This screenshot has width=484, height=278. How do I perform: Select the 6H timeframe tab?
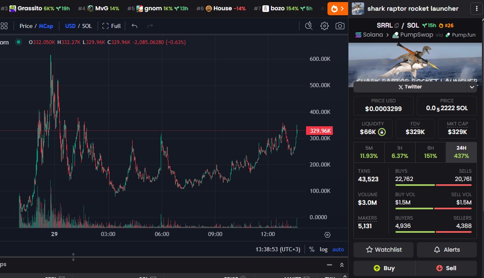430,152
